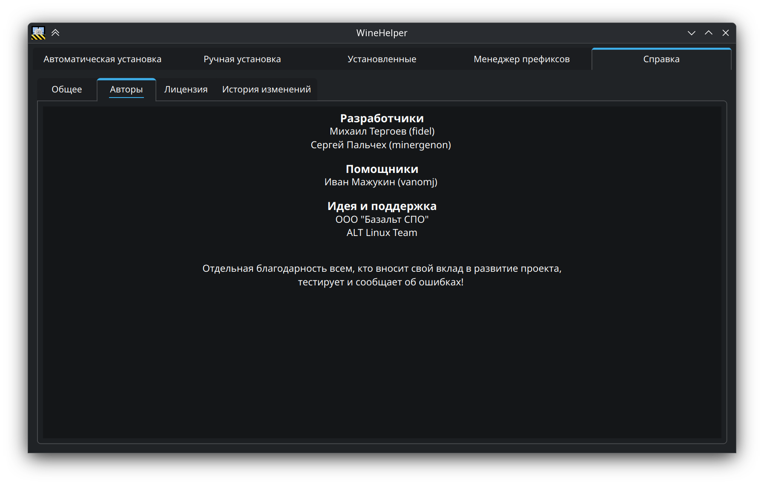Switch to the Ручная установка tab
The height and width of the screenshot is (486, 764).
pyautogui.click(x=242, y=59)
